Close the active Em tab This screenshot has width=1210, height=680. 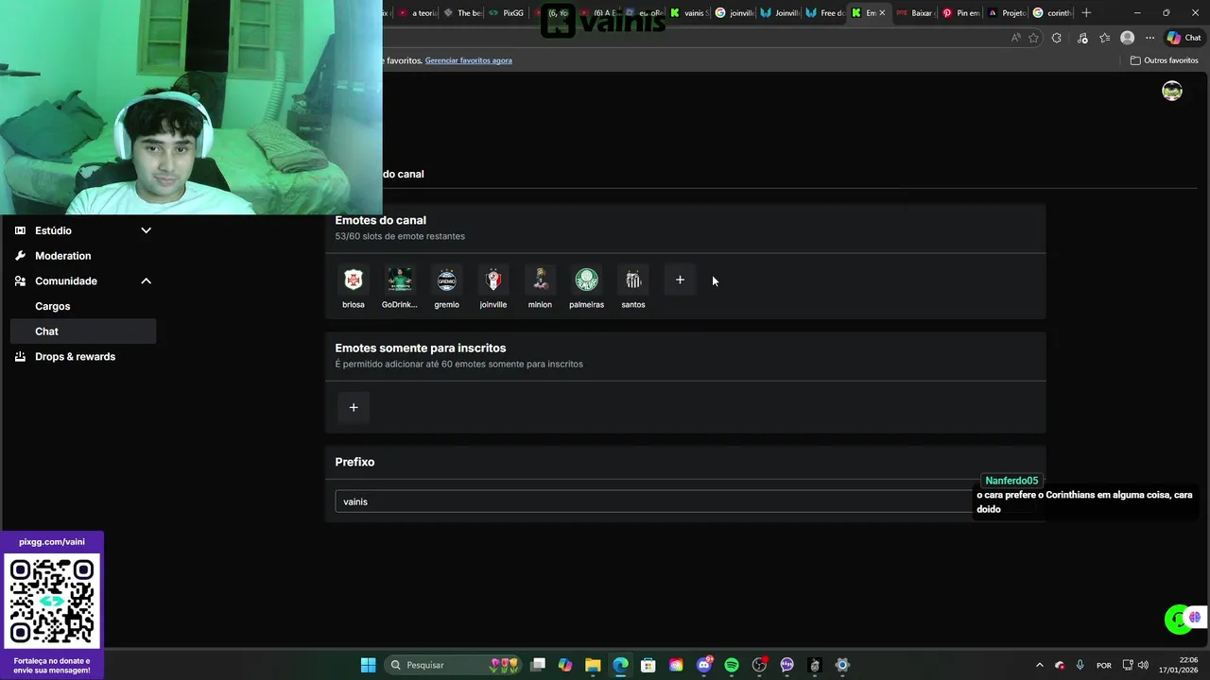[882, 13]
